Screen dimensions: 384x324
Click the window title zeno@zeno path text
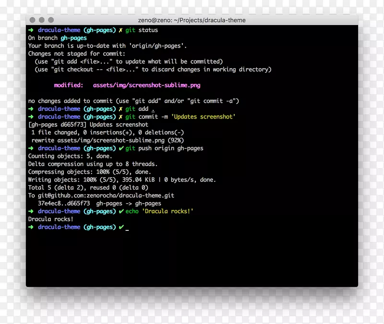pos(192,20)
